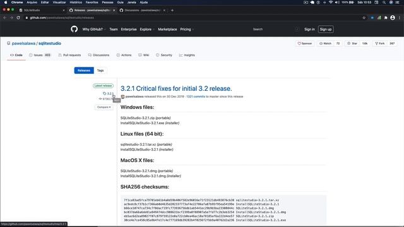
Task: Open pawelsalawa user profile link
Action: (x=23, y=44)
